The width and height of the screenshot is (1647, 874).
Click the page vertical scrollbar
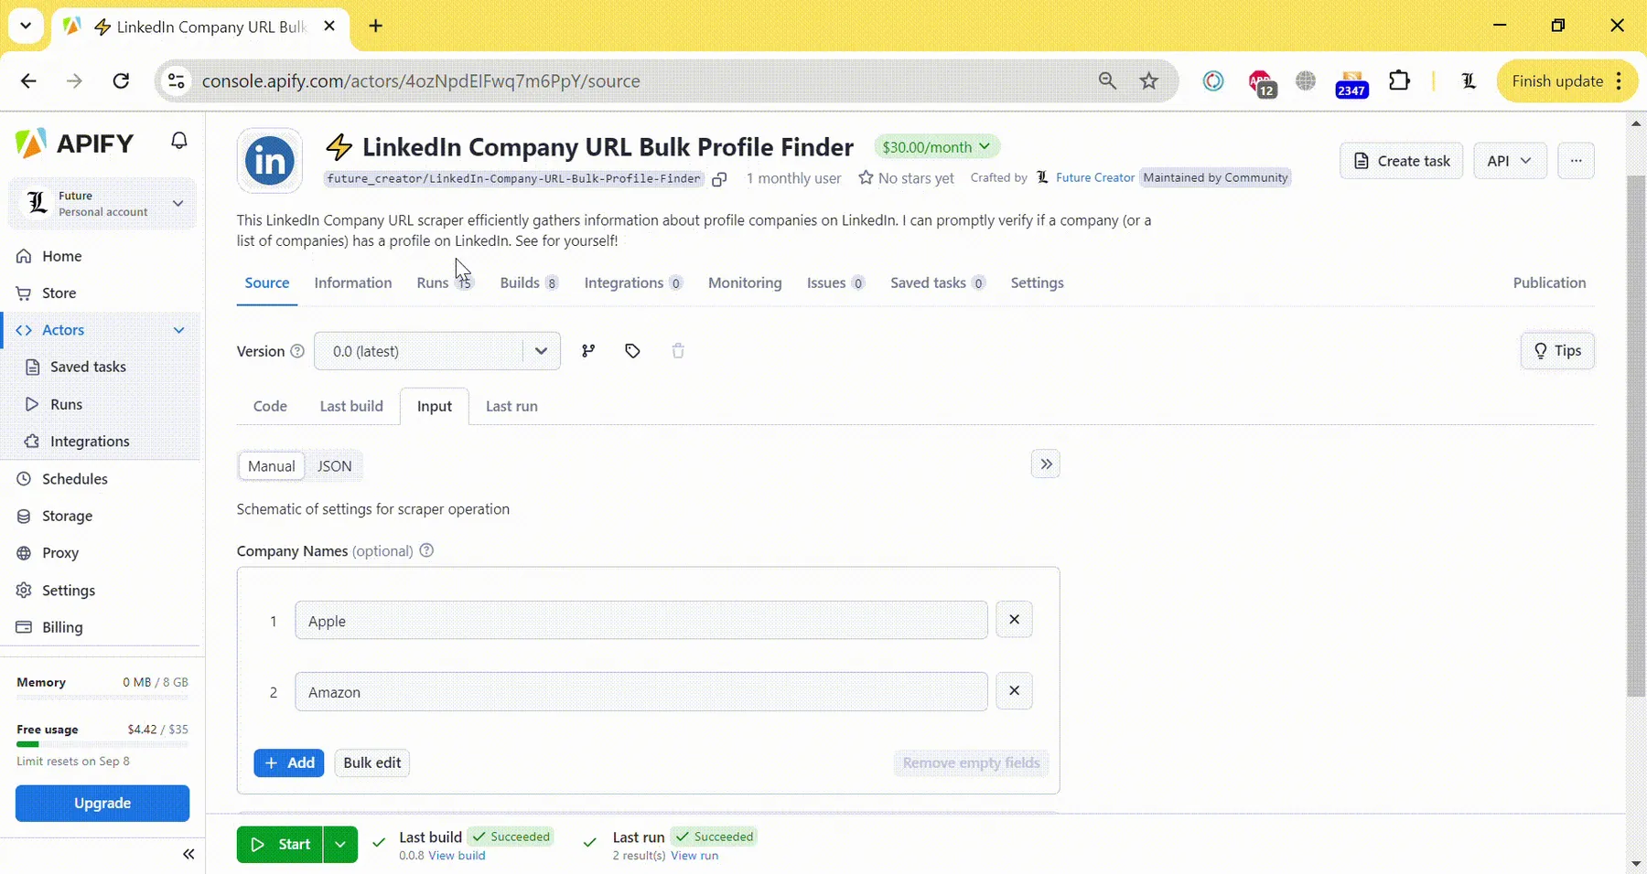(x=1636, y=437)
